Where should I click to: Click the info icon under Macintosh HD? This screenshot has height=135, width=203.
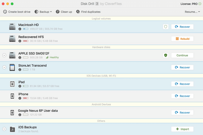coord(20,29)
